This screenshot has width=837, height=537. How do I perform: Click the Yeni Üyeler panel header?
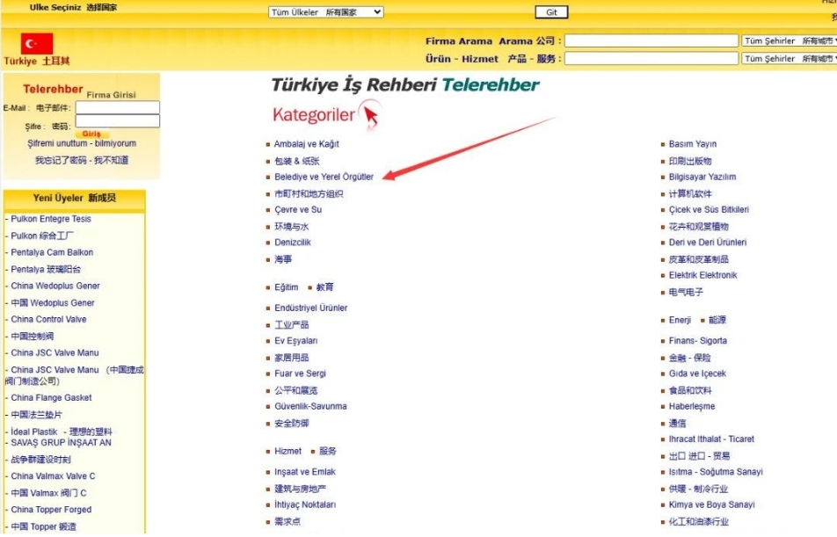(x=74, y=198)
